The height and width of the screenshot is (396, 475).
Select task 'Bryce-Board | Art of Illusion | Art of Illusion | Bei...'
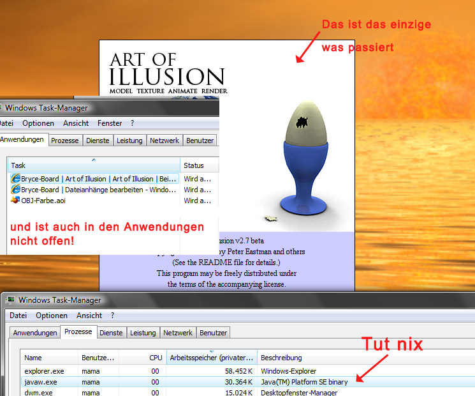tap(94, 178)
